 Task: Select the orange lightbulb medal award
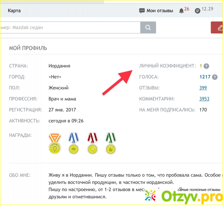(55, 143)
